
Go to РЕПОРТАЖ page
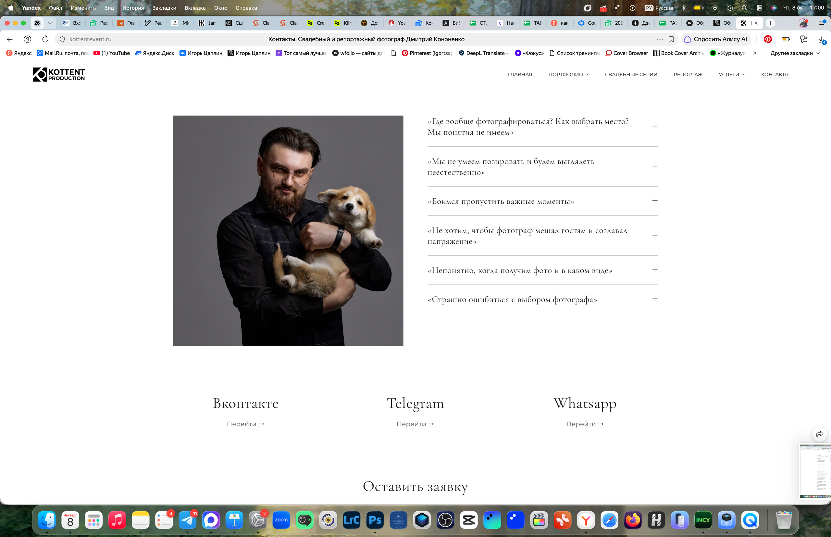click(688, 74)
